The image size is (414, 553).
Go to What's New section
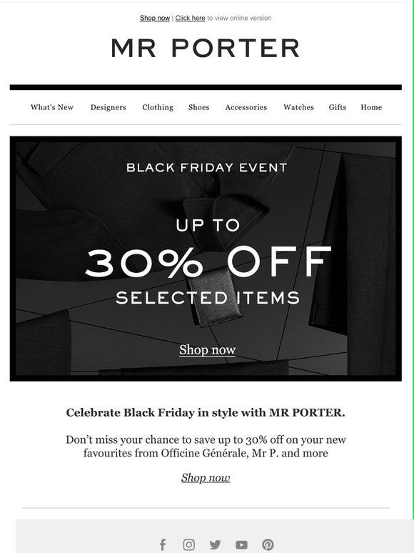(52, 107)
